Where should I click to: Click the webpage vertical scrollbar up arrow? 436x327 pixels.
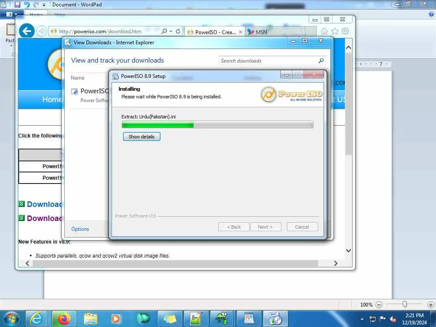click(348, 48)
